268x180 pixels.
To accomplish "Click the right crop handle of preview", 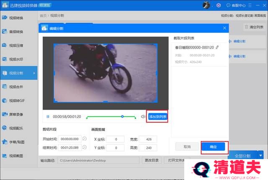I will (156, 73).
